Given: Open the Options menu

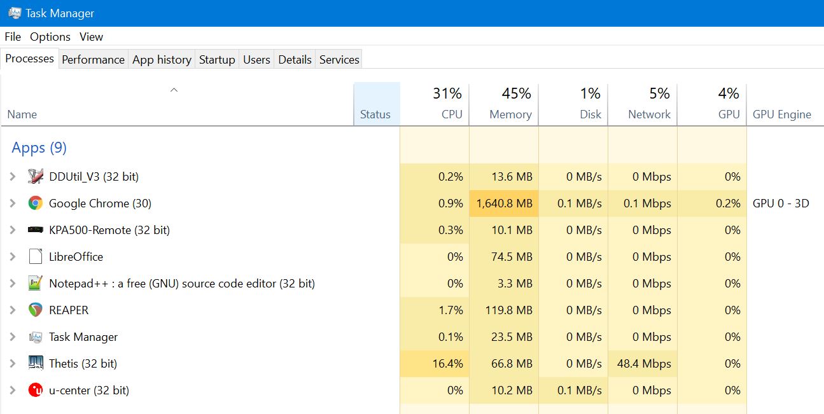Looking at the screenshot, I should [50, 37].
